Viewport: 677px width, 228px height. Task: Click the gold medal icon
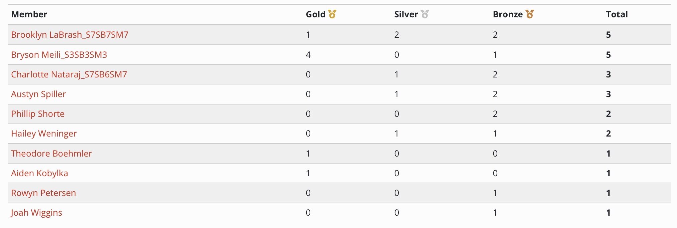332,14
